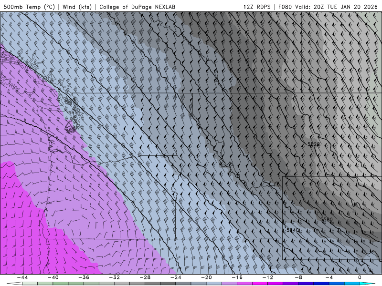
Task: Click the -40 value on the color scale
Action: (53, 277)
